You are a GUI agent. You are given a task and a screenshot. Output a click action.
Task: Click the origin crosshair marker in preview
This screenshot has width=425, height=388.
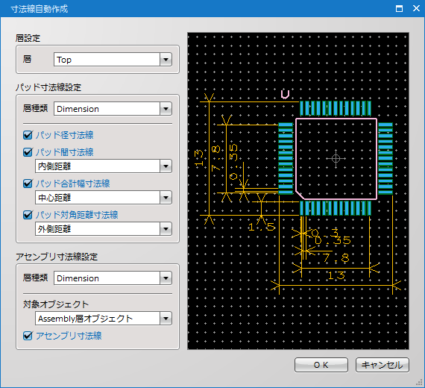tap(336, 158)
